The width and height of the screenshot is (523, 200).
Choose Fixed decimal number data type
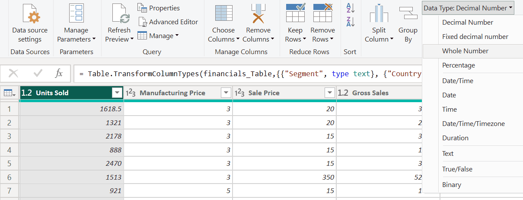pyautogui.click(x=475, y=37)
